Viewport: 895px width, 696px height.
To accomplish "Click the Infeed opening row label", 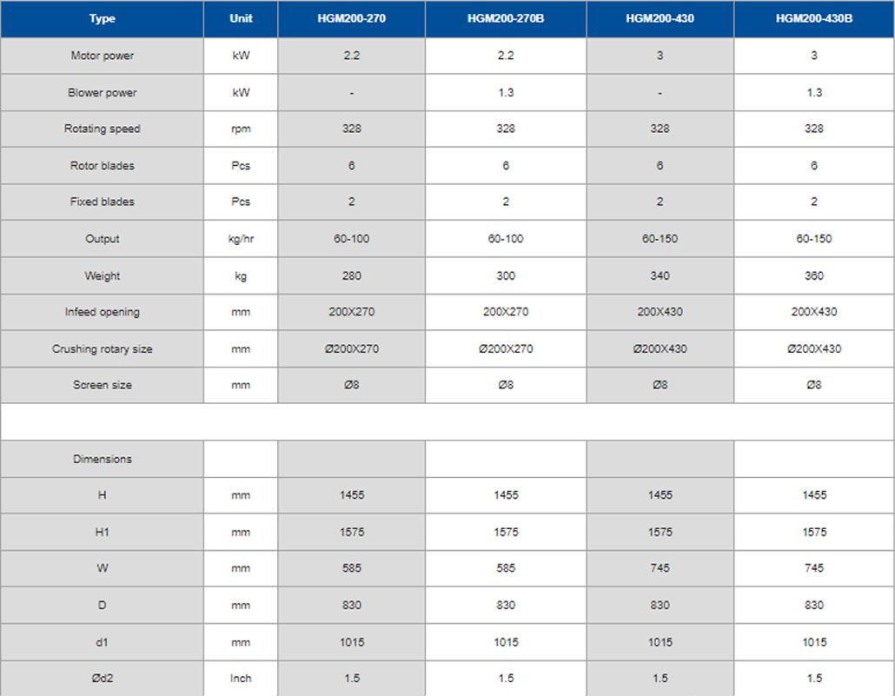I will [103, 312].
